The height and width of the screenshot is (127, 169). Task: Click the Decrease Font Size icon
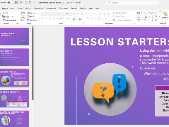(x=78, y=14)
